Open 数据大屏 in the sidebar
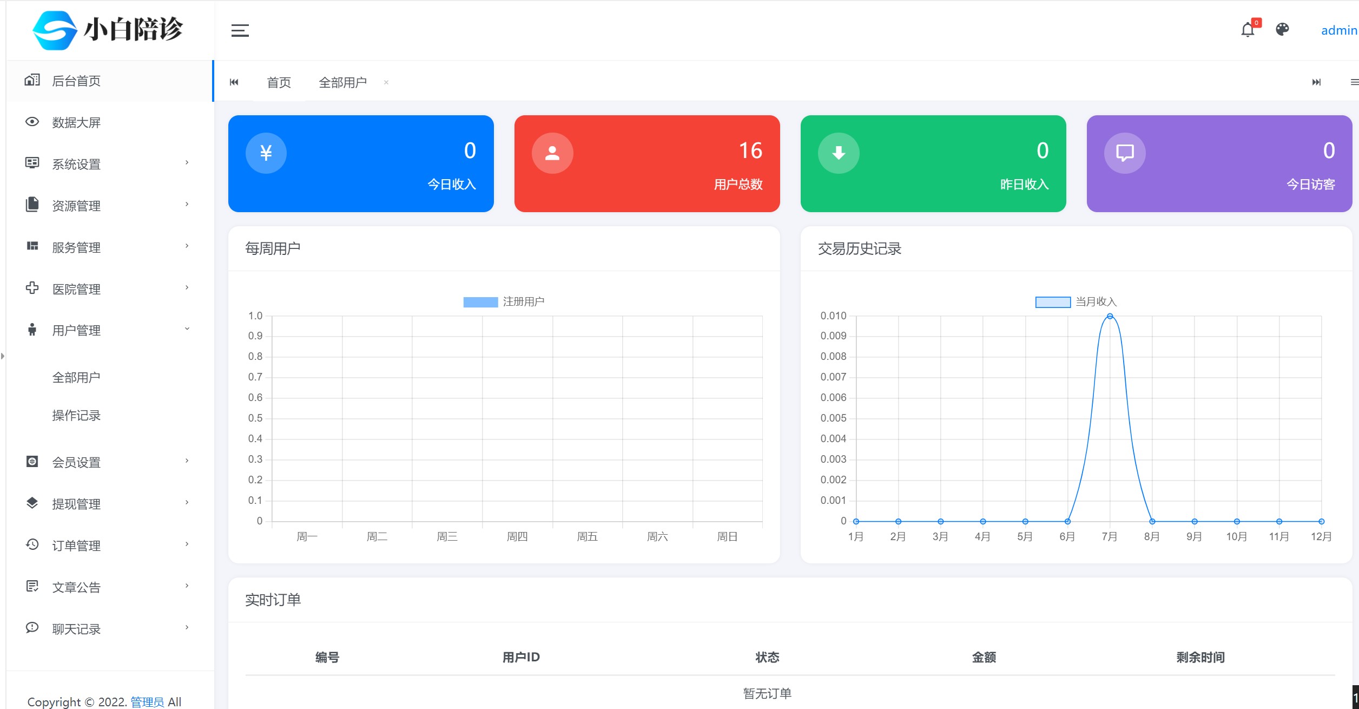 (110, 122)
